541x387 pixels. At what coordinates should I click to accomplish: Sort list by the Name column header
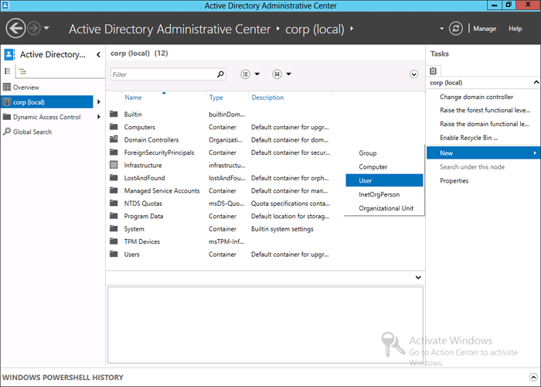(x=133, y=98)
